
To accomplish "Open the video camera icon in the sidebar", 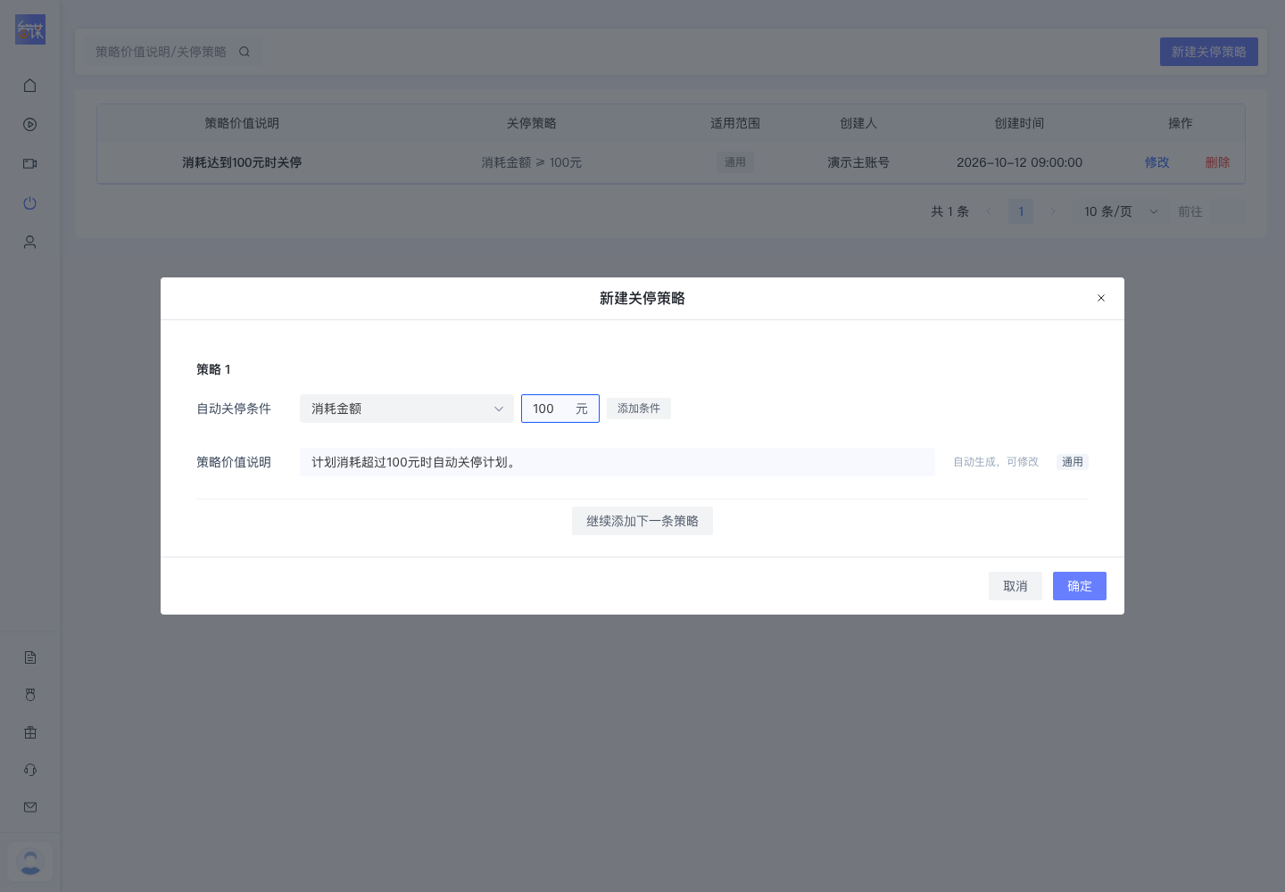I will (x=30, y=164).
